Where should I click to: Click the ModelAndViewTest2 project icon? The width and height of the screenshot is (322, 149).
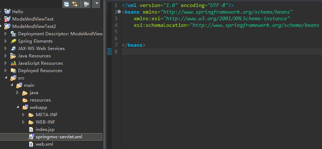pyautogui.click(x=8, y=26)
